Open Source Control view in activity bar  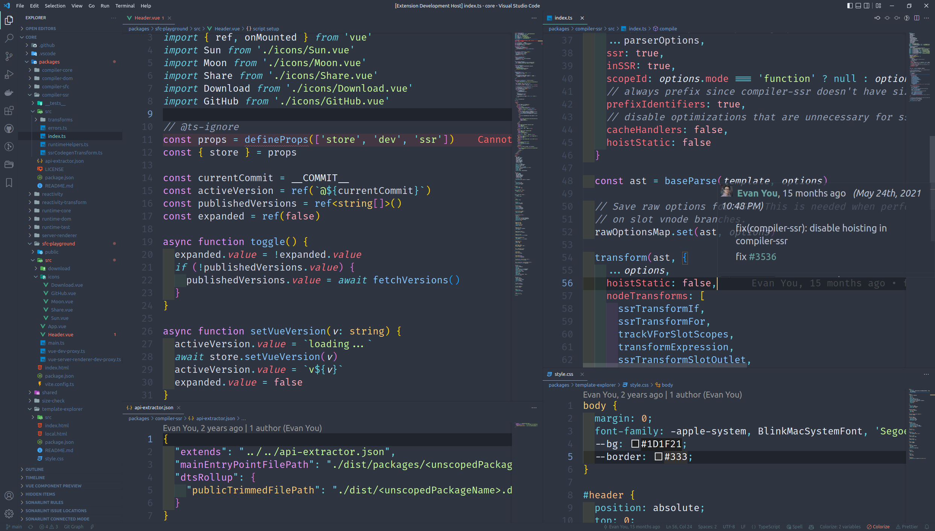(9, 56)
